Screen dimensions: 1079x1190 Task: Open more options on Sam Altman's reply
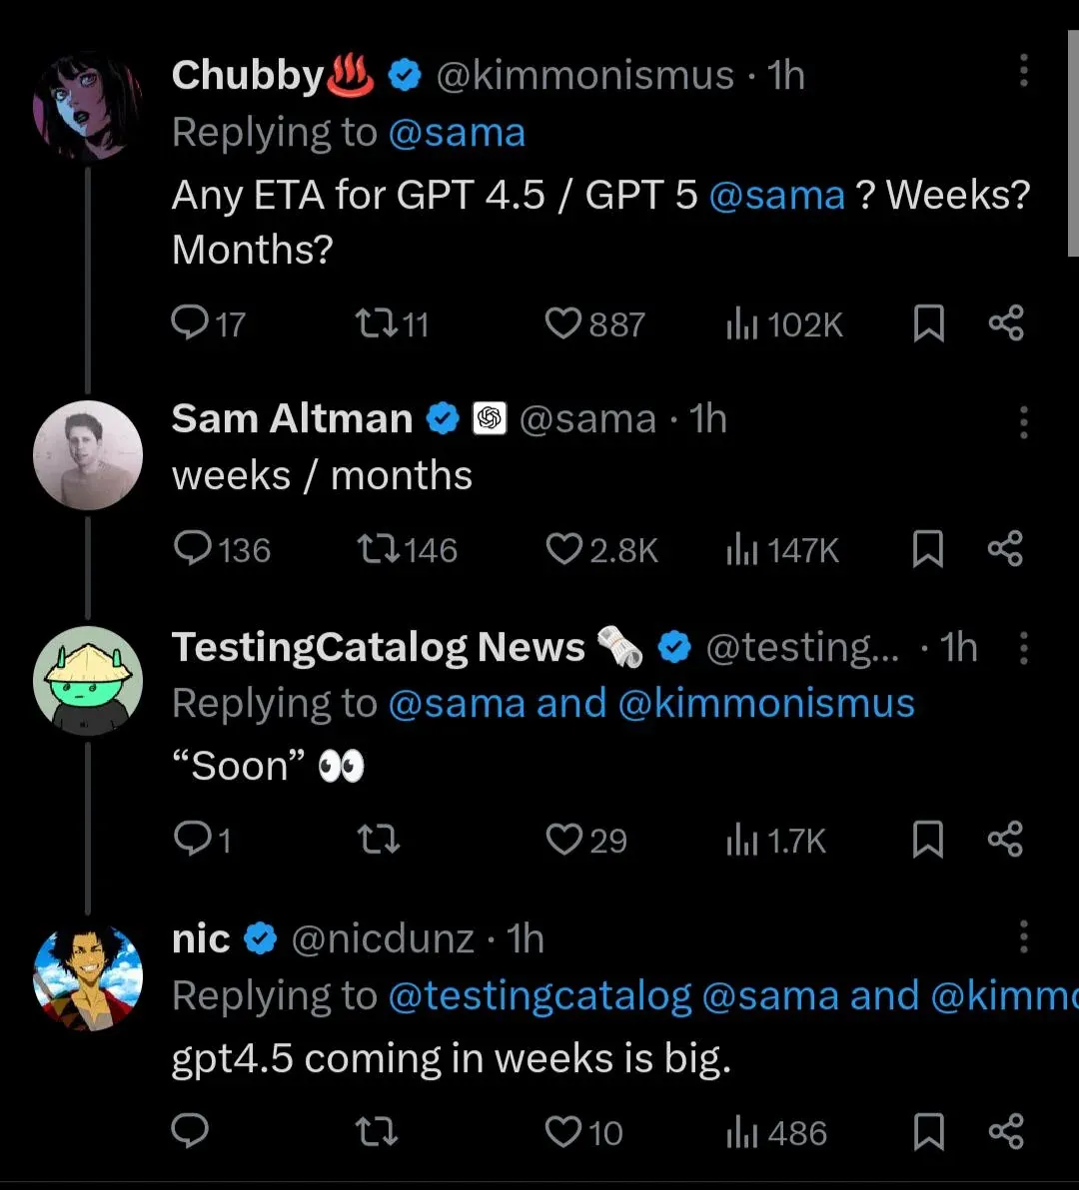[1023, 423]
